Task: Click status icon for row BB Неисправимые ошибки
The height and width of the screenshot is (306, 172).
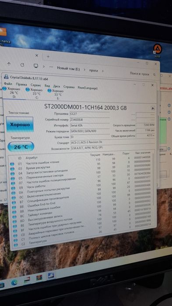Action: coord(14,212)
